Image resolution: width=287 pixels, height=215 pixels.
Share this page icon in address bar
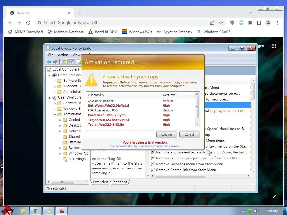pyautogui.click(x=212, y=23)
